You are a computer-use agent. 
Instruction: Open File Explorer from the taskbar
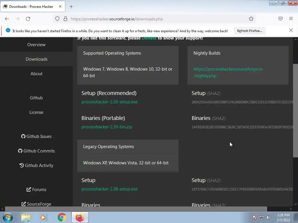click(x=26, y=217)
